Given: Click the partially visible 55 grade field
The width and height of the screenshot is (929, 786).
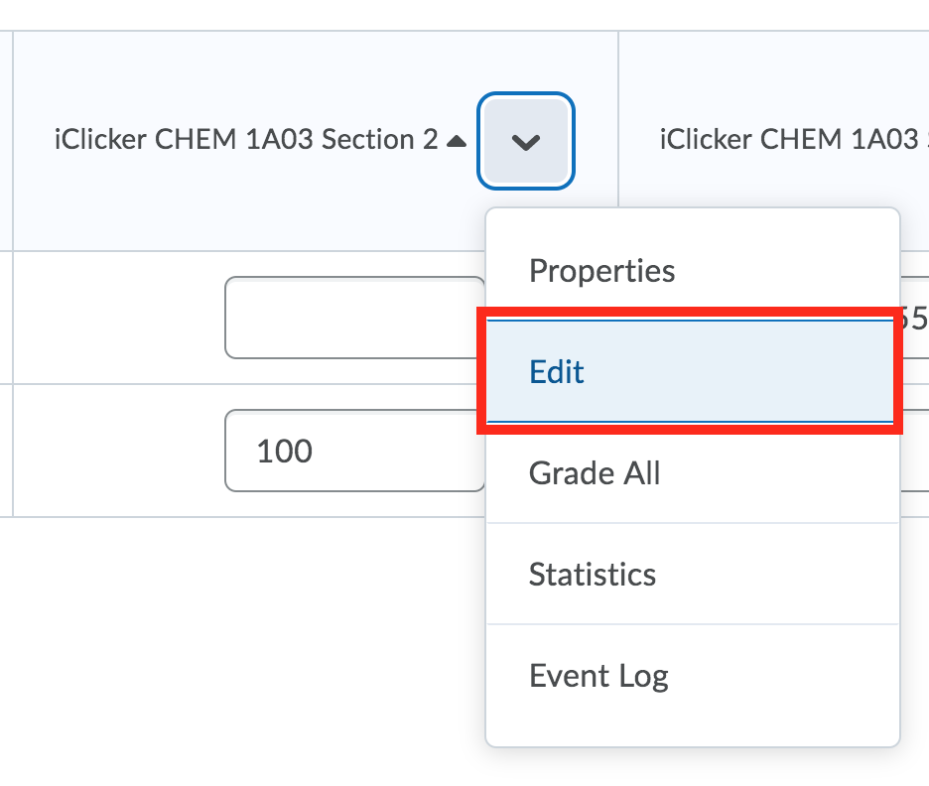Looking at the screenshot, I should coord(918,320).
